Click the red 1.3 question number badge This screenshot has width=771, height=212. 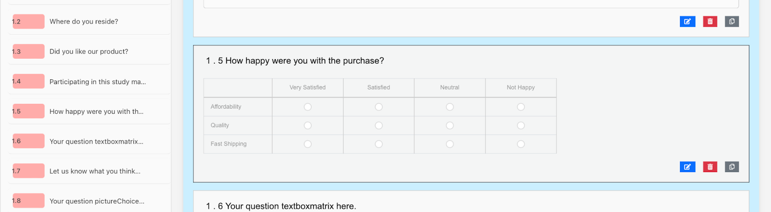tap(28, 51)
